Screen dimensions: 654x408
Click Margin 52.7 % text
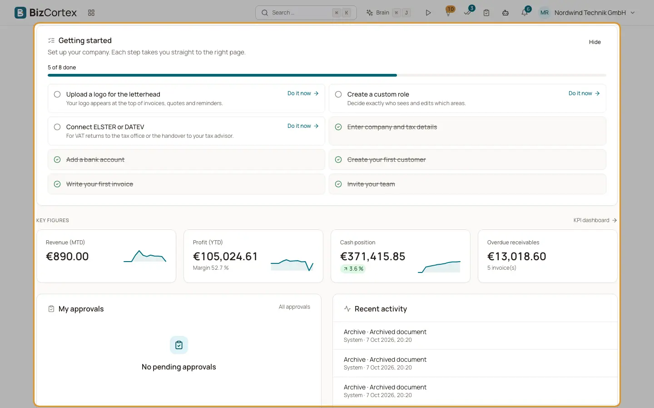tap(211, 268)
